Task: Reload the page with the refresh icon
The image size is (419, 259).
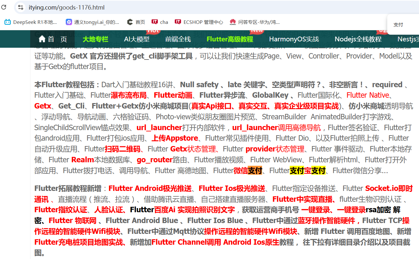Action: (x=4, y=7)
